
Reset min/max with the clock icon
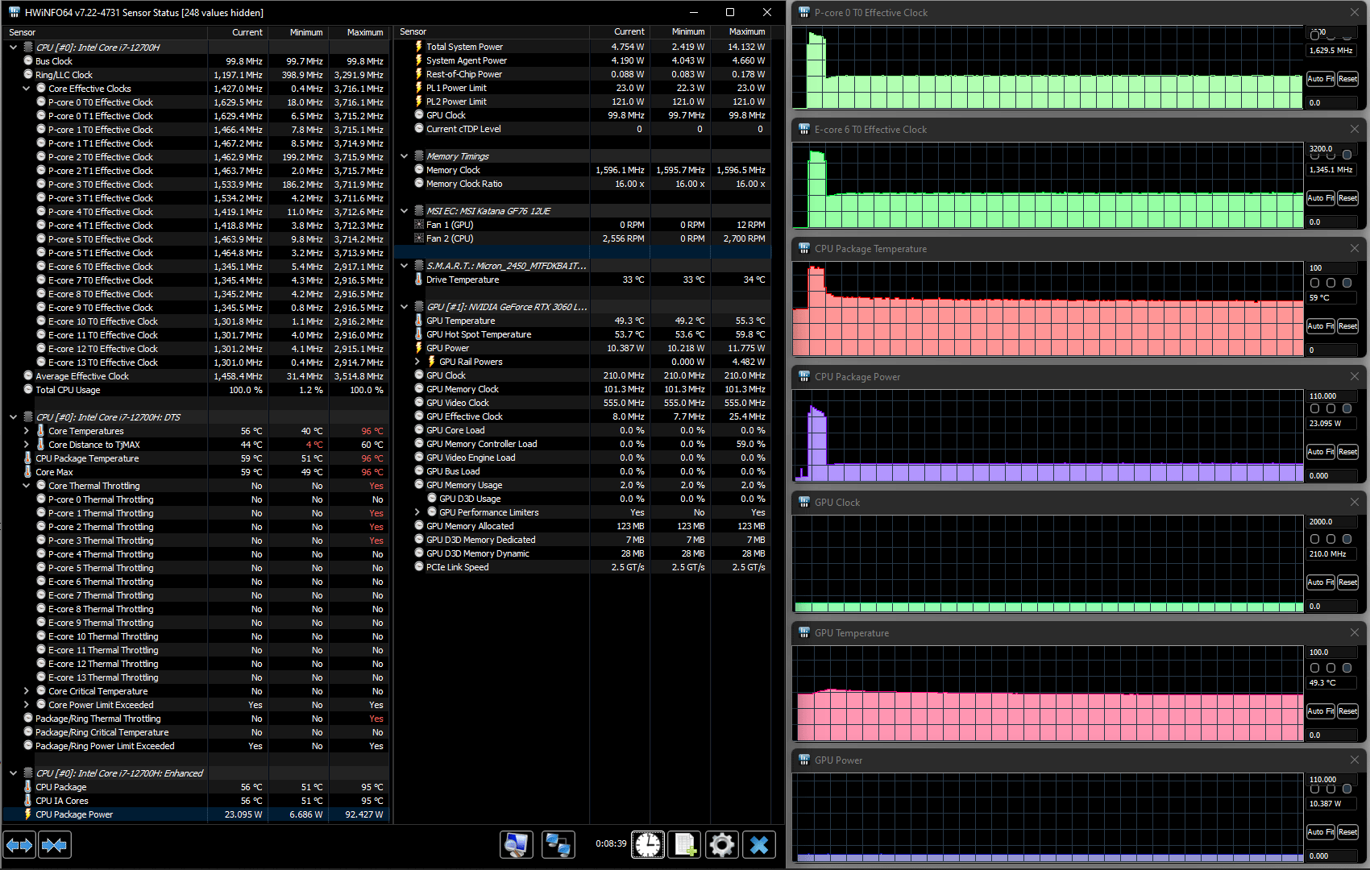648,845
